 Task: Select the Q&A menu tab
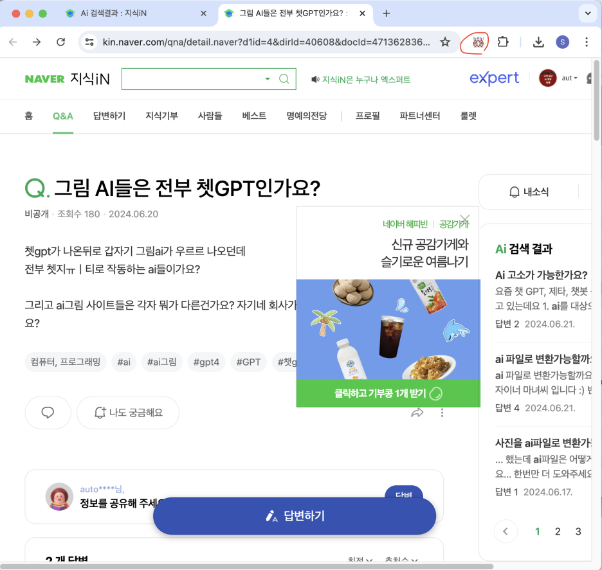(x=63, y=116)
